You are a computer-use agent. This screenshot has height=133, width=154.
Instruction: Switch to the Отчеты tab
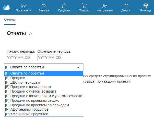click(10, 20)
